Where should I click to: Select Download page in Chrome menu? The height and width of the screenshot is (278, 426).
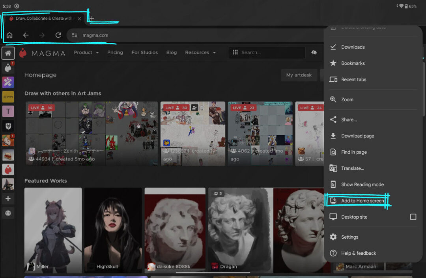[373, 136]
